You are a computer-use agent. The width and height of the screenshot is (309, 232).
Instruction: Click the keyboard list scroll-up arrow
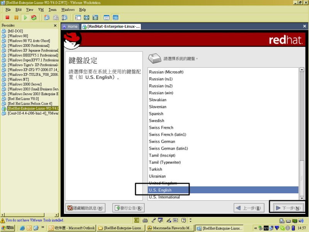302,70
